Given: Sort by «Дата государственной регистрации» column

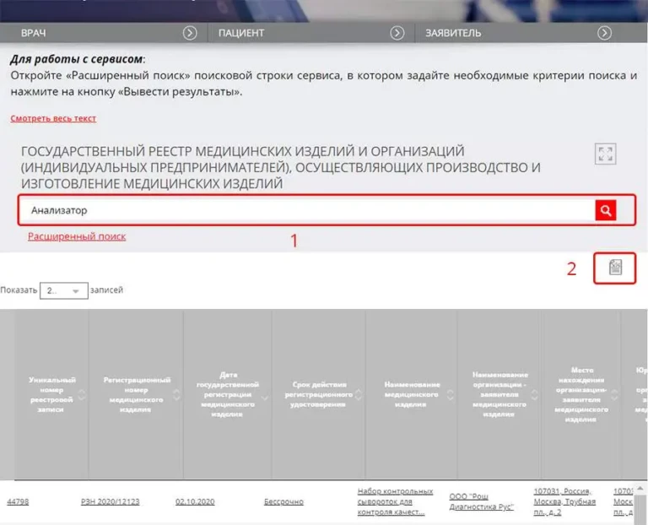Looking at the screenshot, I should (x=265, y=398).
